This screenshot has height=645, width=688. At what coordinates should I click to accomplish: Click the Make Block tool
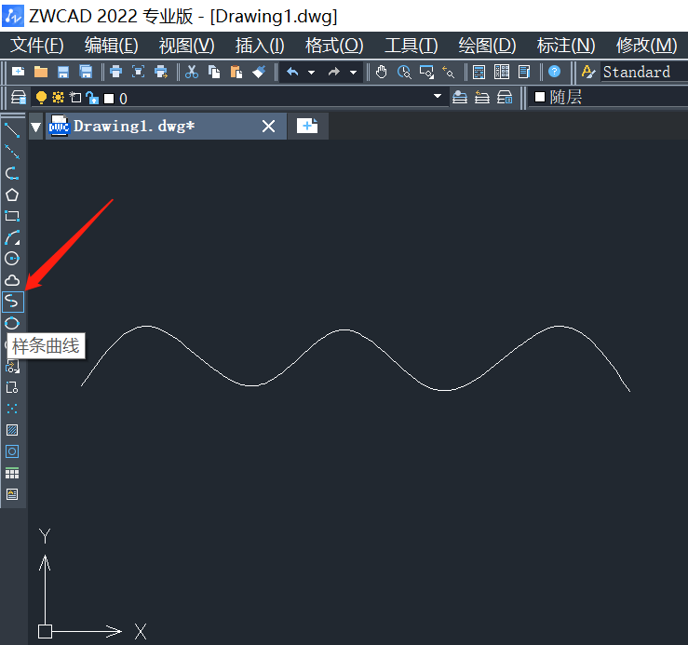pos(12,387)
